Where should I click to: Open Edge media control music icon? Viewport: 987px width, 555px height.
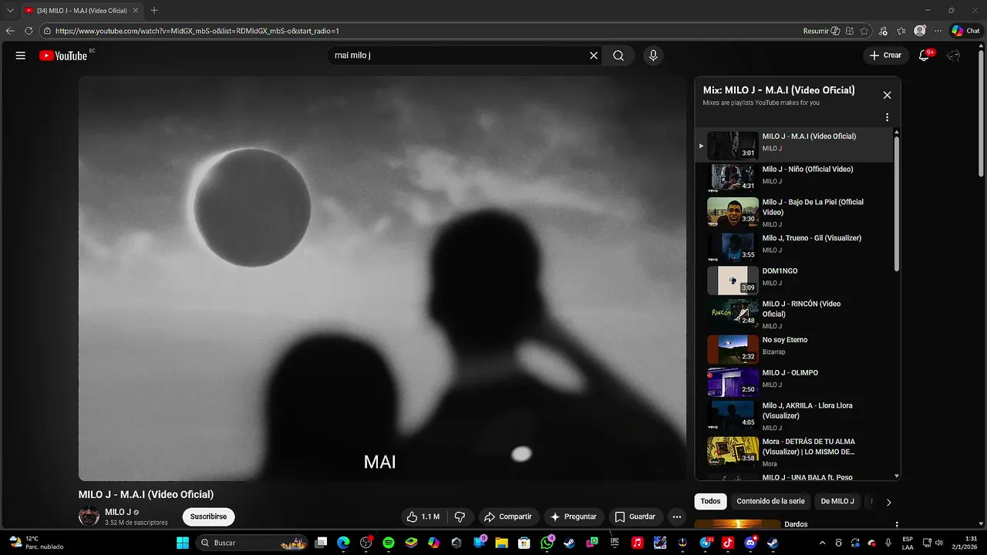pyautogui.click(x=883, y=31)
